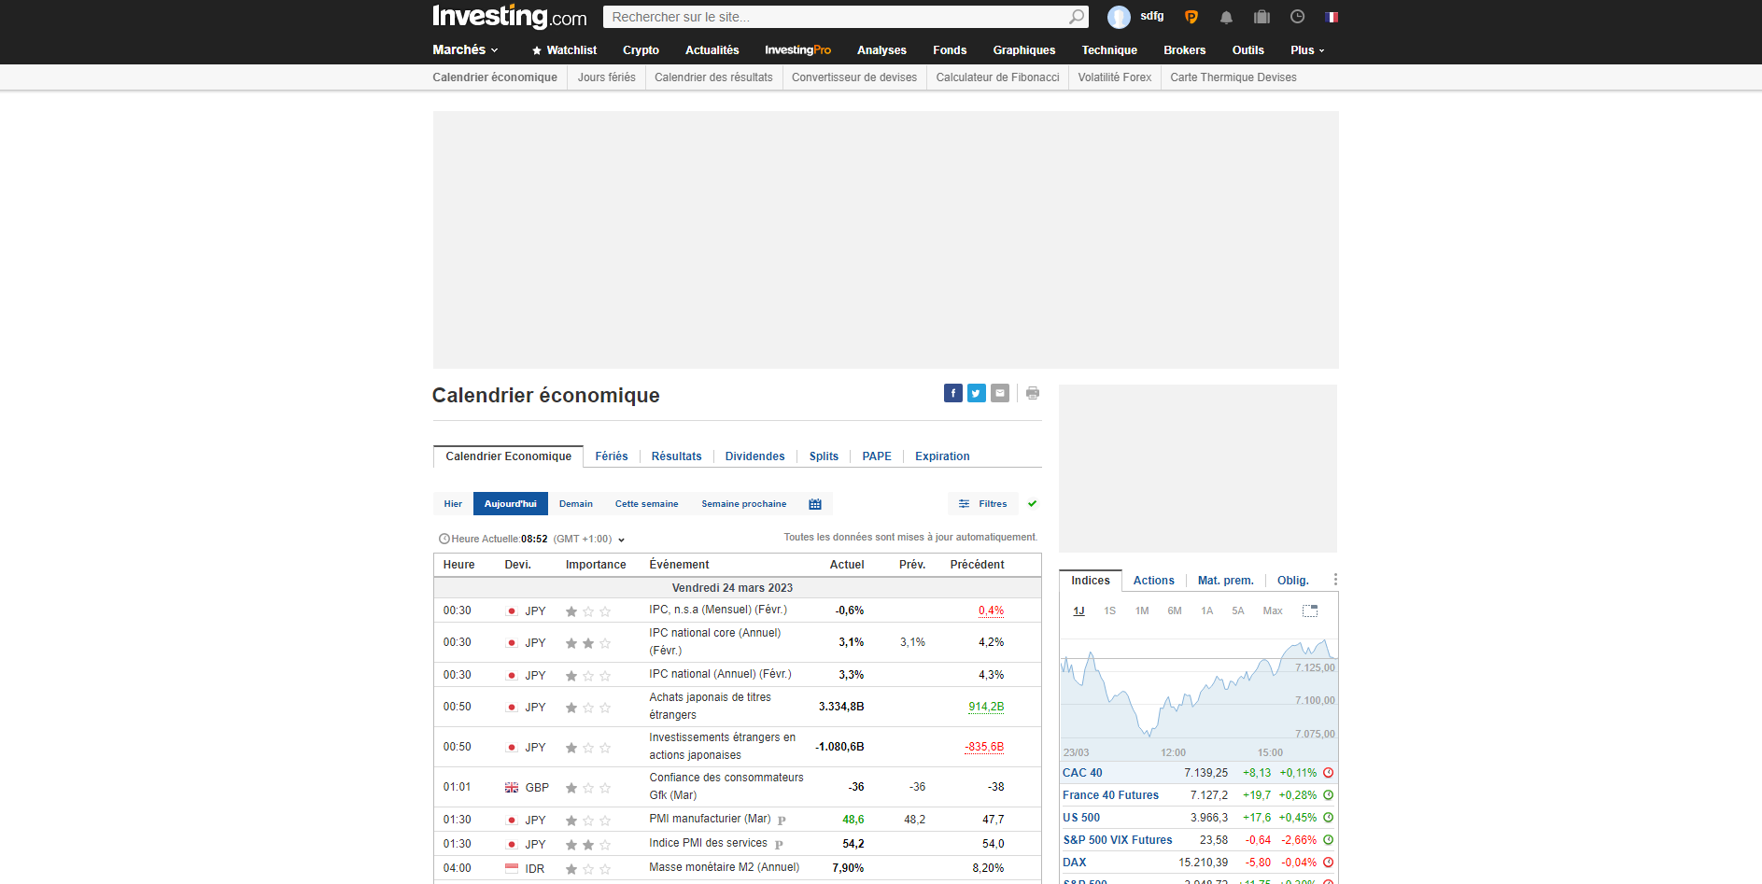
Task: Open Calculateur de Fibonacci link
Action: [x=997, y=77]
